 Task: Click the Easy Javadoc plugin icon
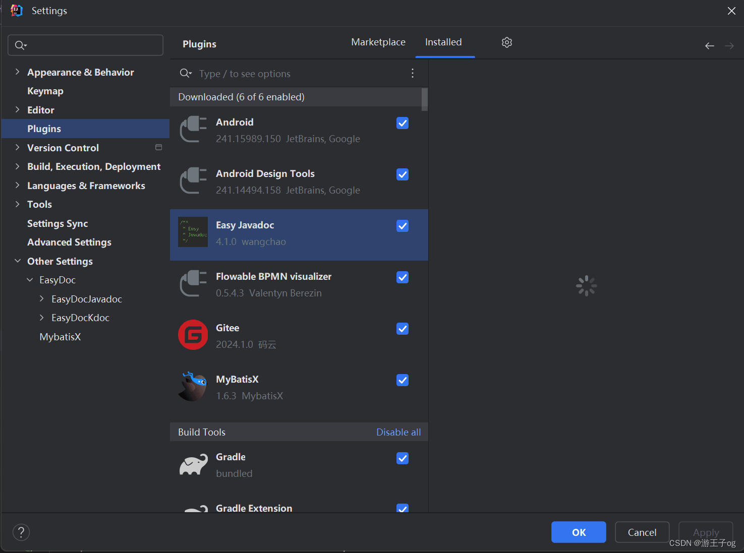pyautogui.click(x=193, y=232)
